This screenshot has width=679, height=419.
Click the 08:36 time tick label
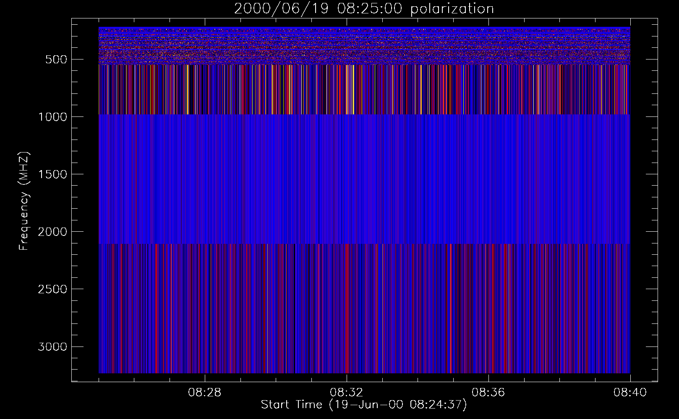click(x=488, y=393)
